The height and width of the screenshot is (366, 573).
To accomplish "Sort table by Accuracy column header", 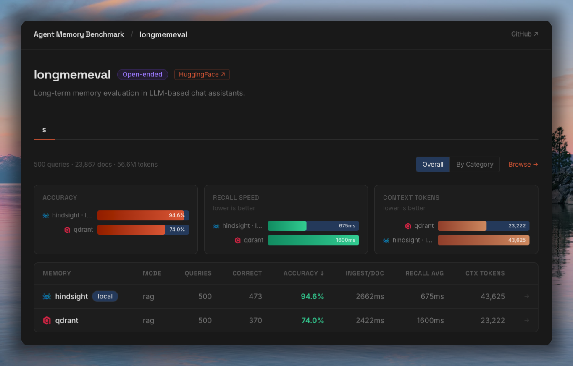I will tap(304, 273).
